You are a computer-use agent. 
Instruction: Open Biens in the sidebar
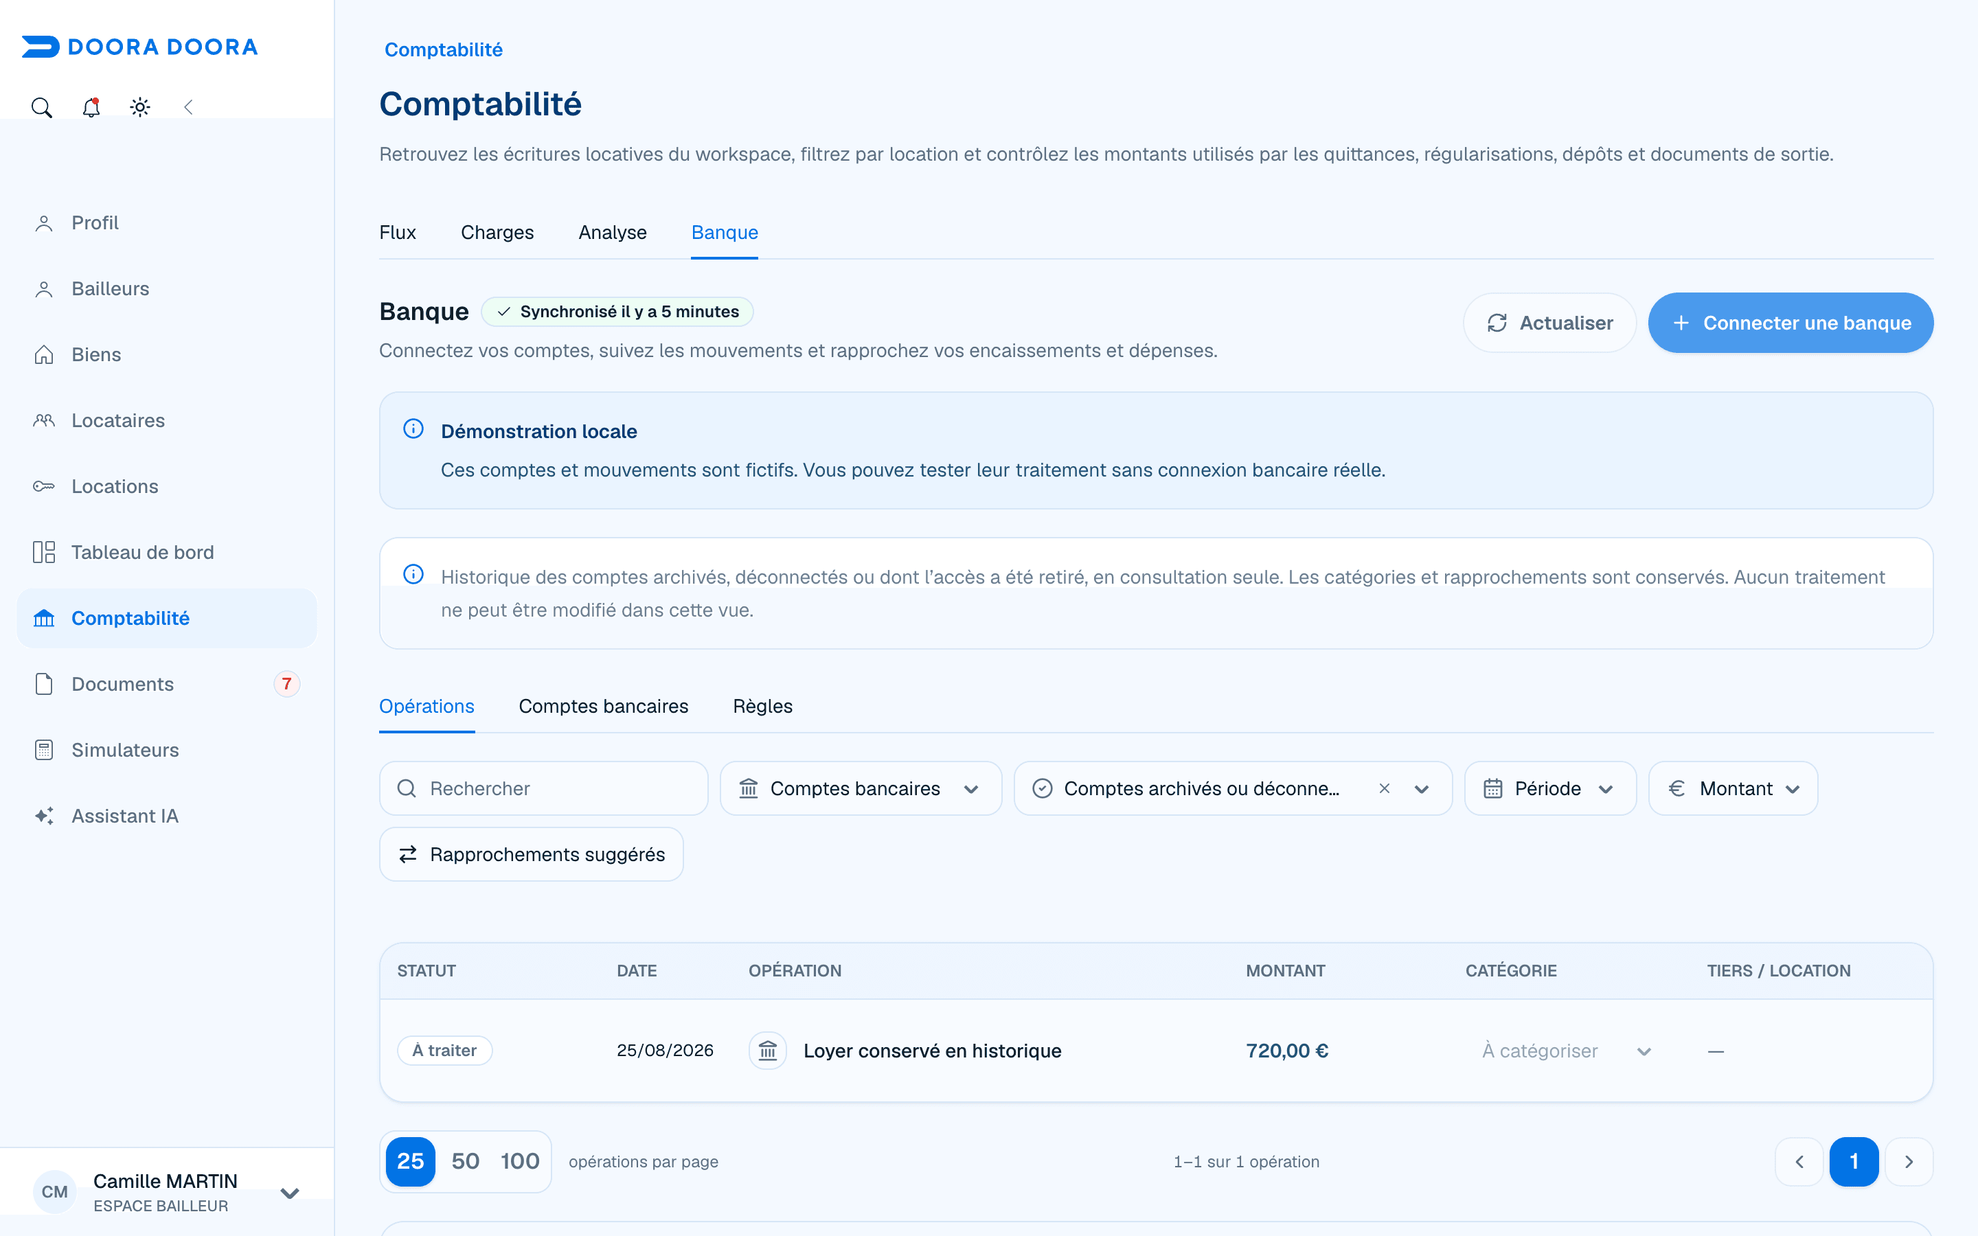[x=167, y=355]
